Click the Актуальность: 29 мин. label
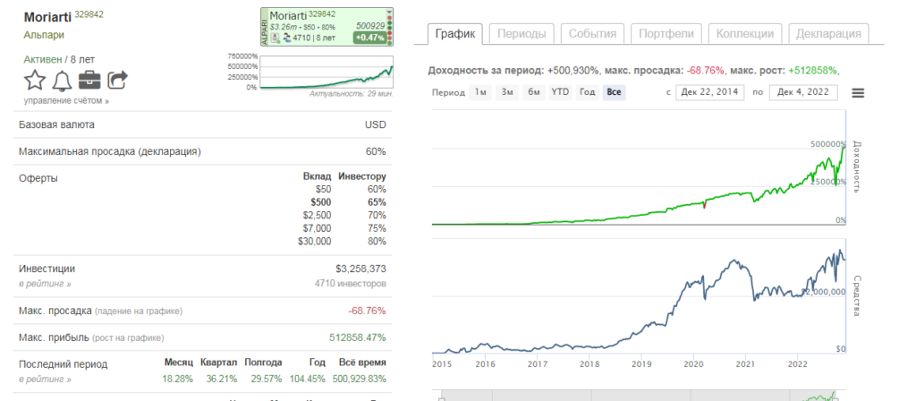This screenshot has height=401, width=916. [351, 93]
